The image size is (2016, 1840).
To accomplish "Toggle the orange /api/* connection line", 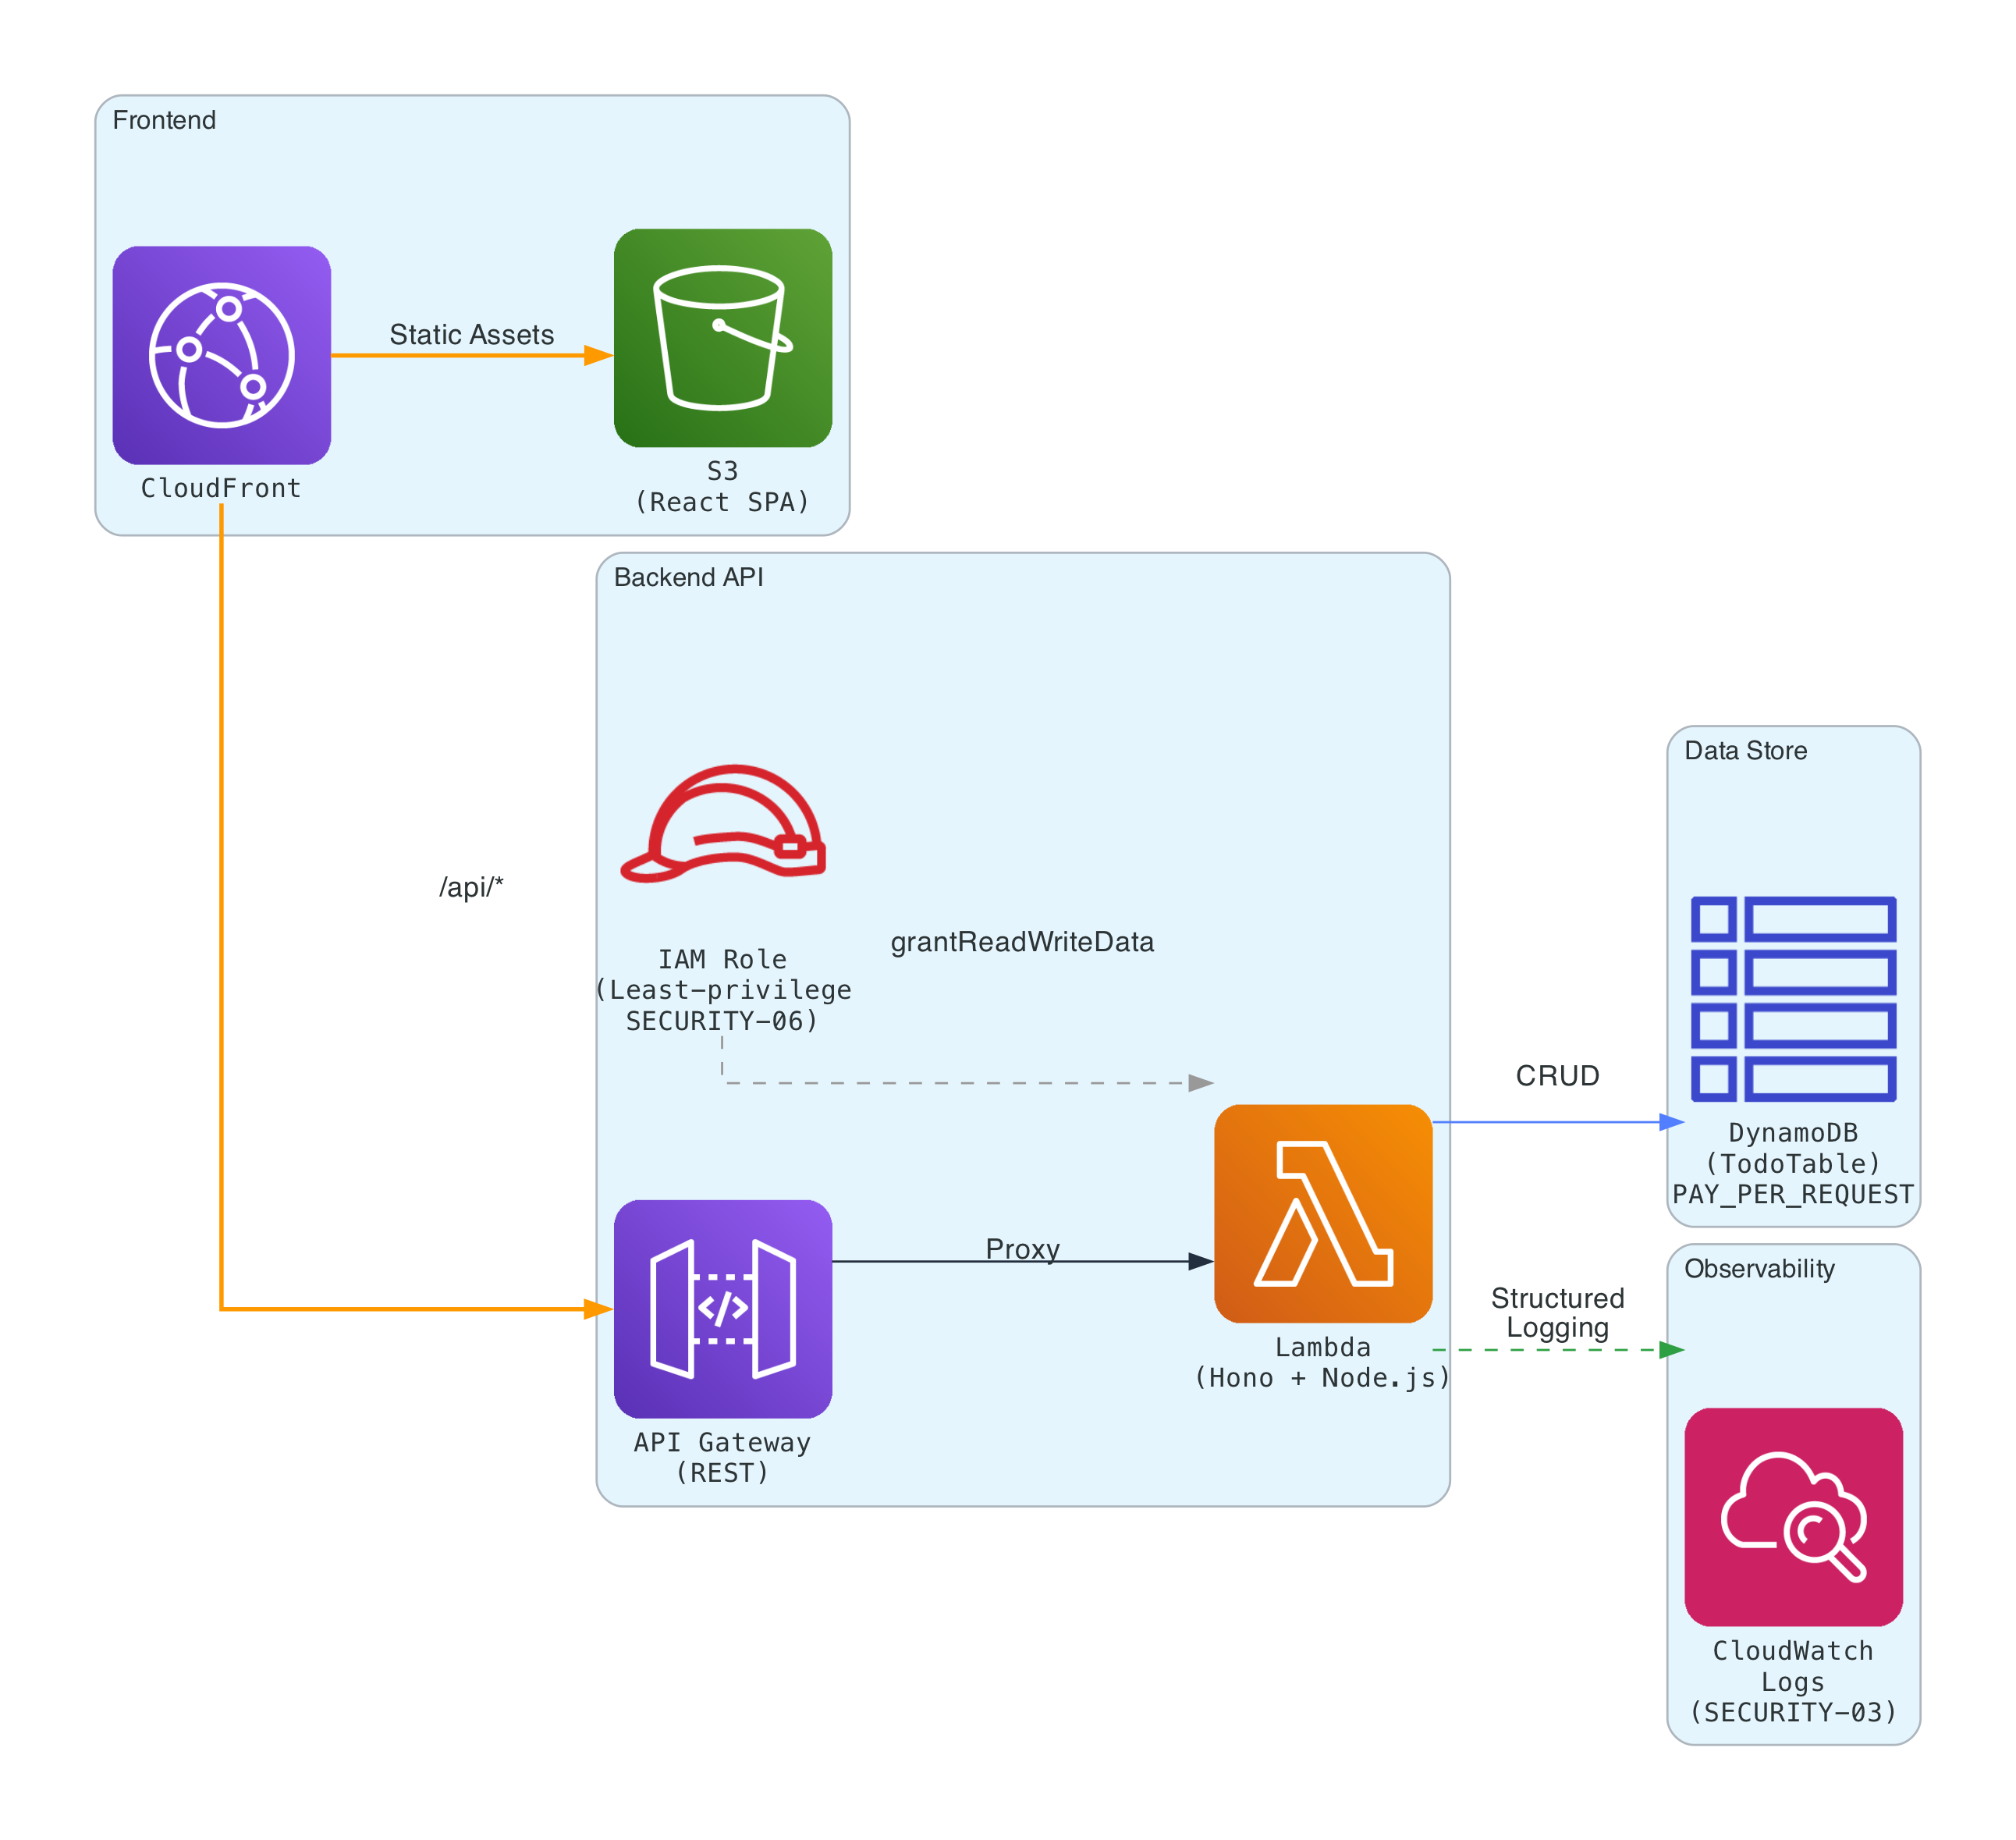I will click(222, 900).
